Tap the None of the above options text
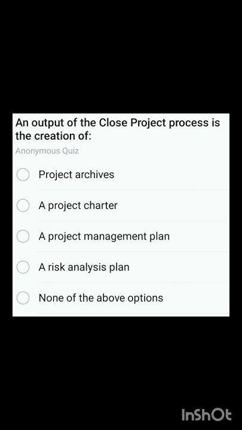Image resolution: width=242 pixels, height=430 pixels. pyautogui.click(x=101, y=298)
